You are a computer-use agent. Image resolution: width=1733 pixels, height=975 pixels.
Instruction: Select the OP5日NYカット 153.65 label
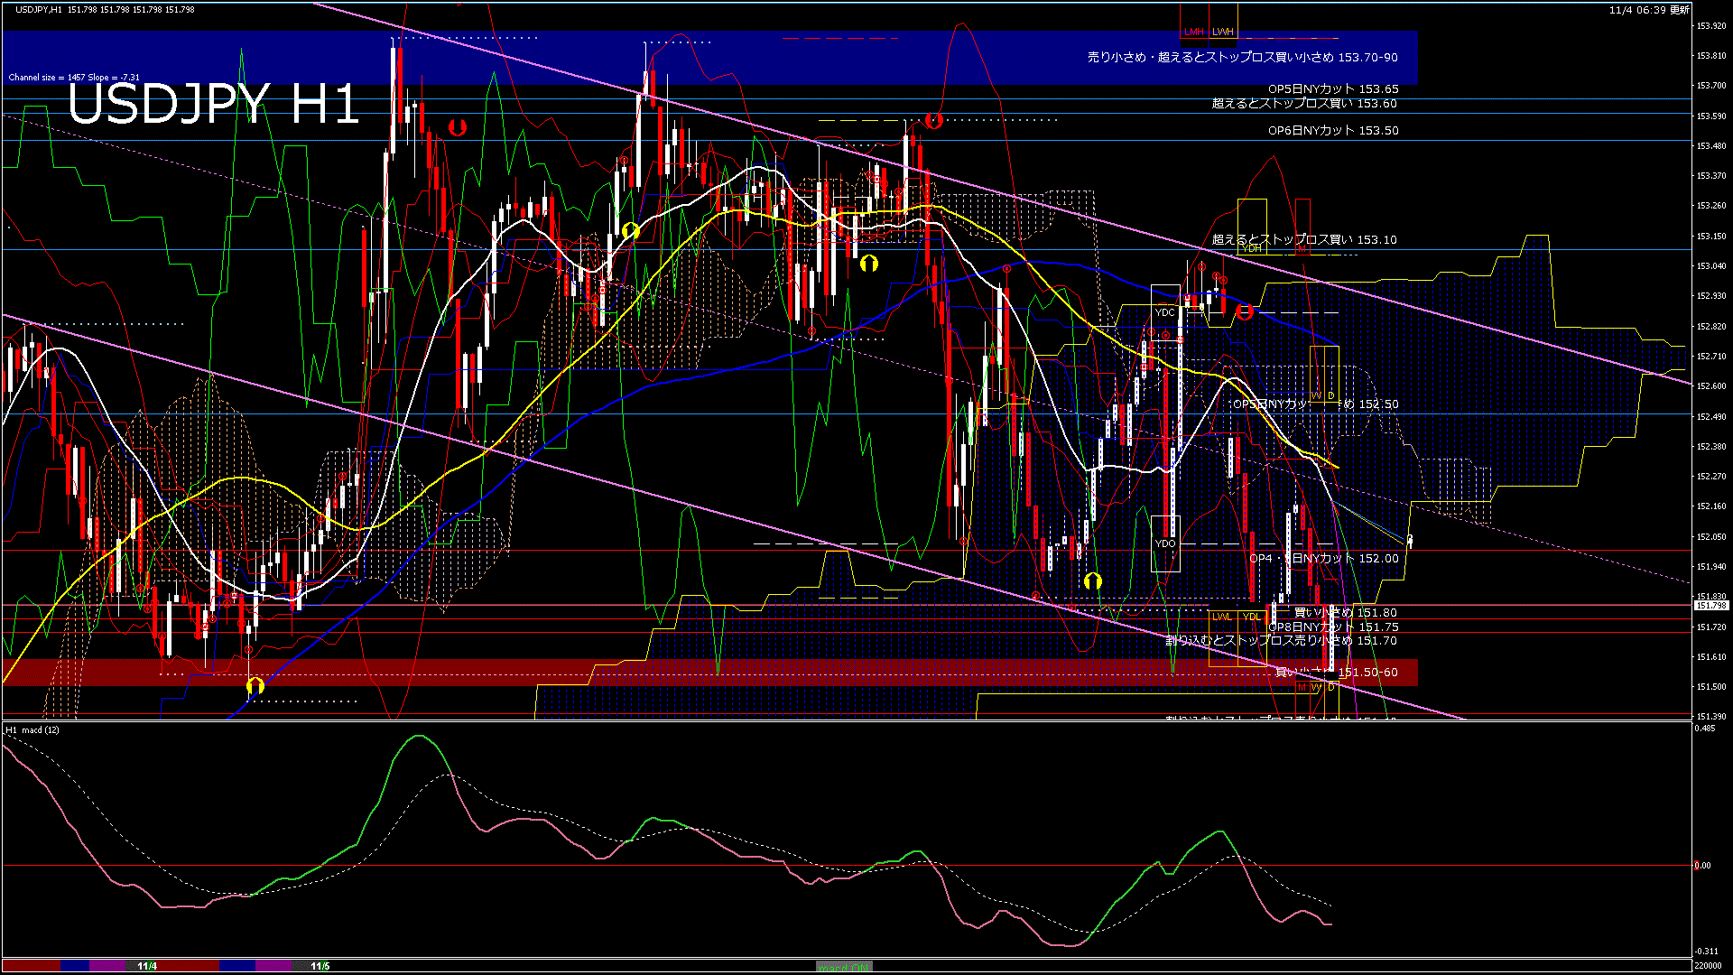[x=1333, y=89]
